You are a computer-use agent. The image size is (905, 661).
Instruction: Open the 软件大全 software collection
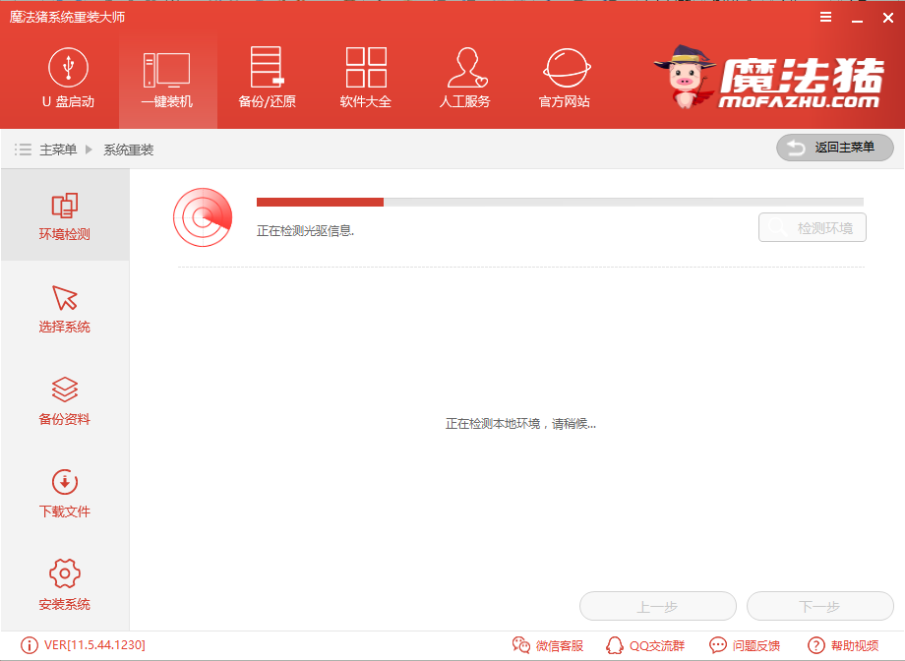pos(365,79)
